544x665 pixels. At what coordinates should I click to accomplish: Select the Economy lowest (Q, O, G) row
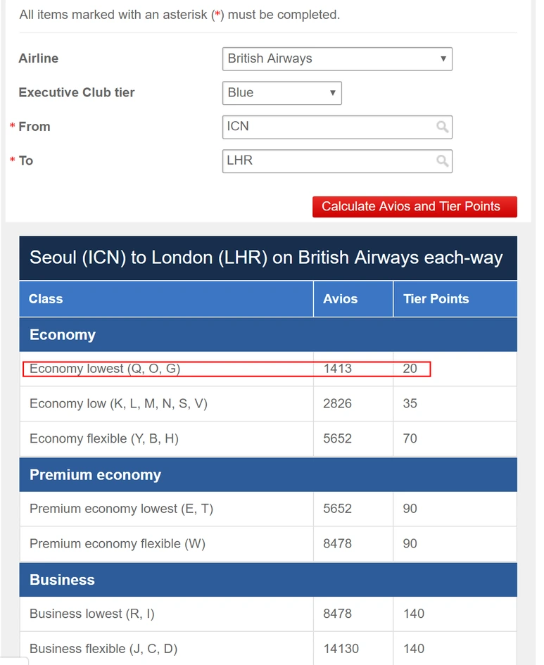point(268,369)
